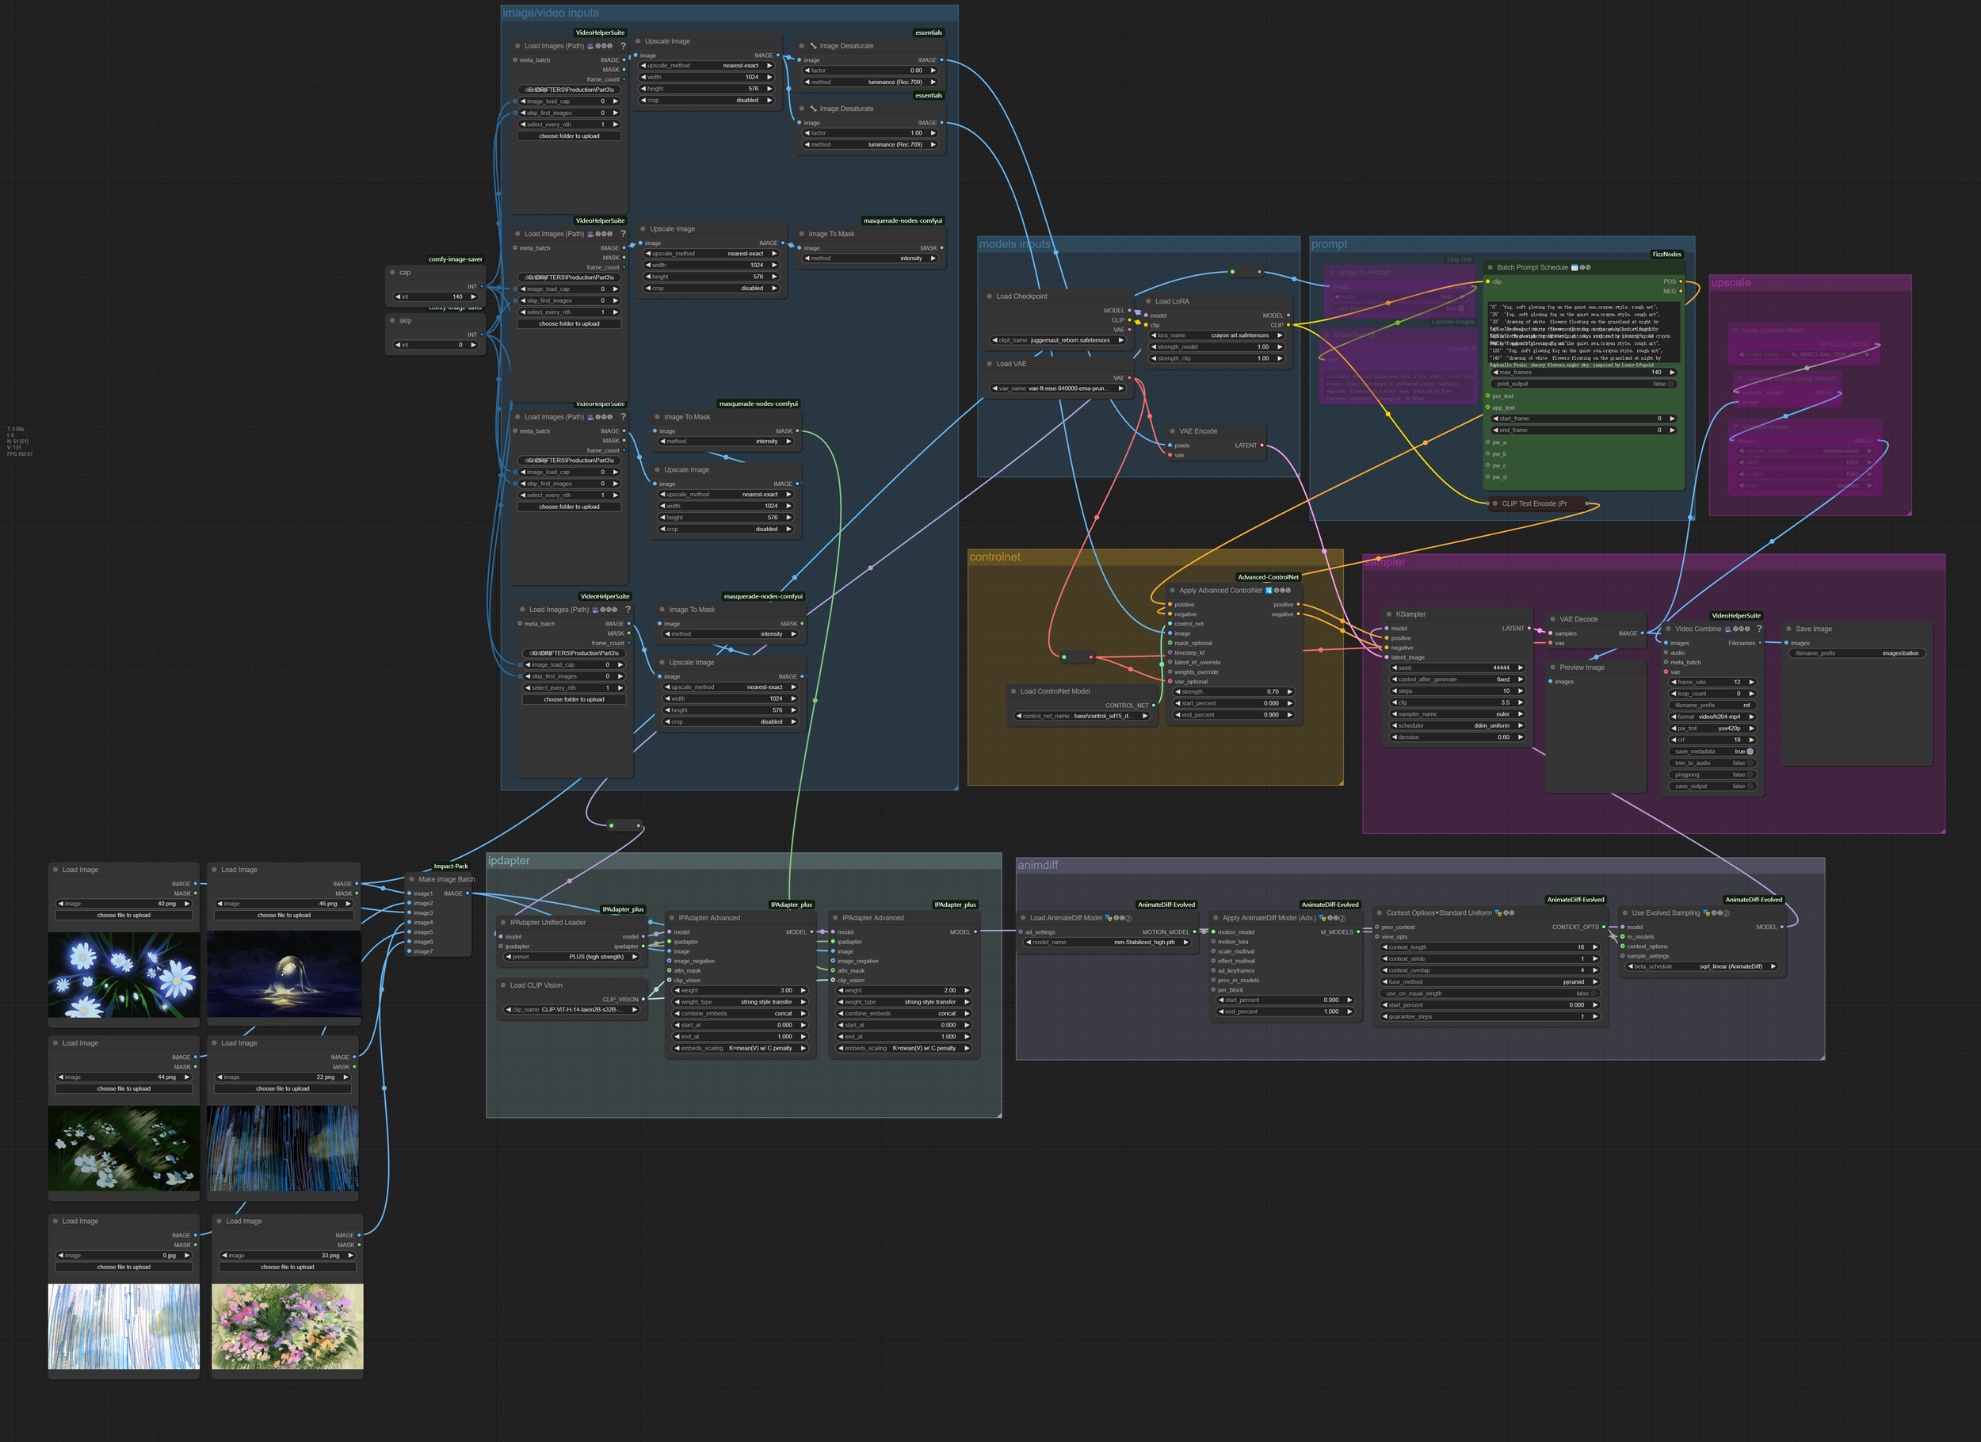1981x1442 pixels.
Task: Open the scheduler ddim_uniform dropdown
Action: pyautogui.click(x=1457, y=725)
